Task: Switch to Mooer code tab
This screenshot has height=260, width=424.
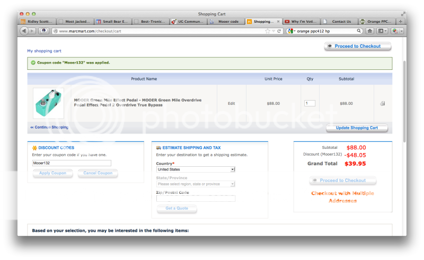Action: pyautogui.click(x=226, y=21)
